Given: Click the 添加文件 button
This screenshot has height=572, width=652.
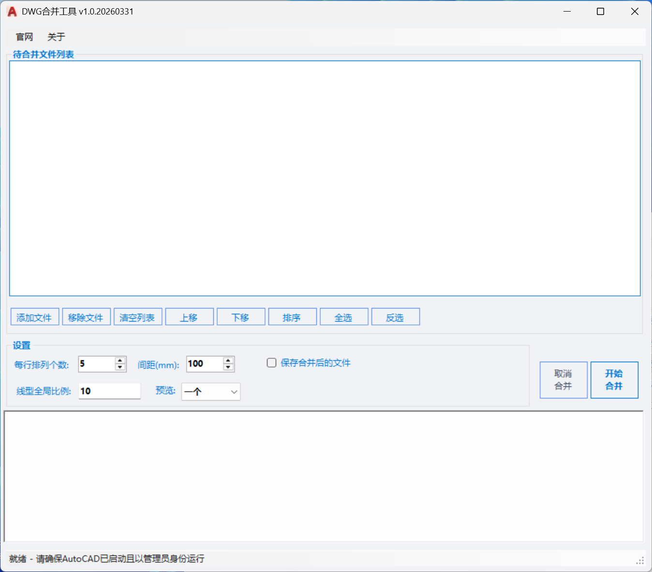Looking at the screenshot, I should [34, 317].
